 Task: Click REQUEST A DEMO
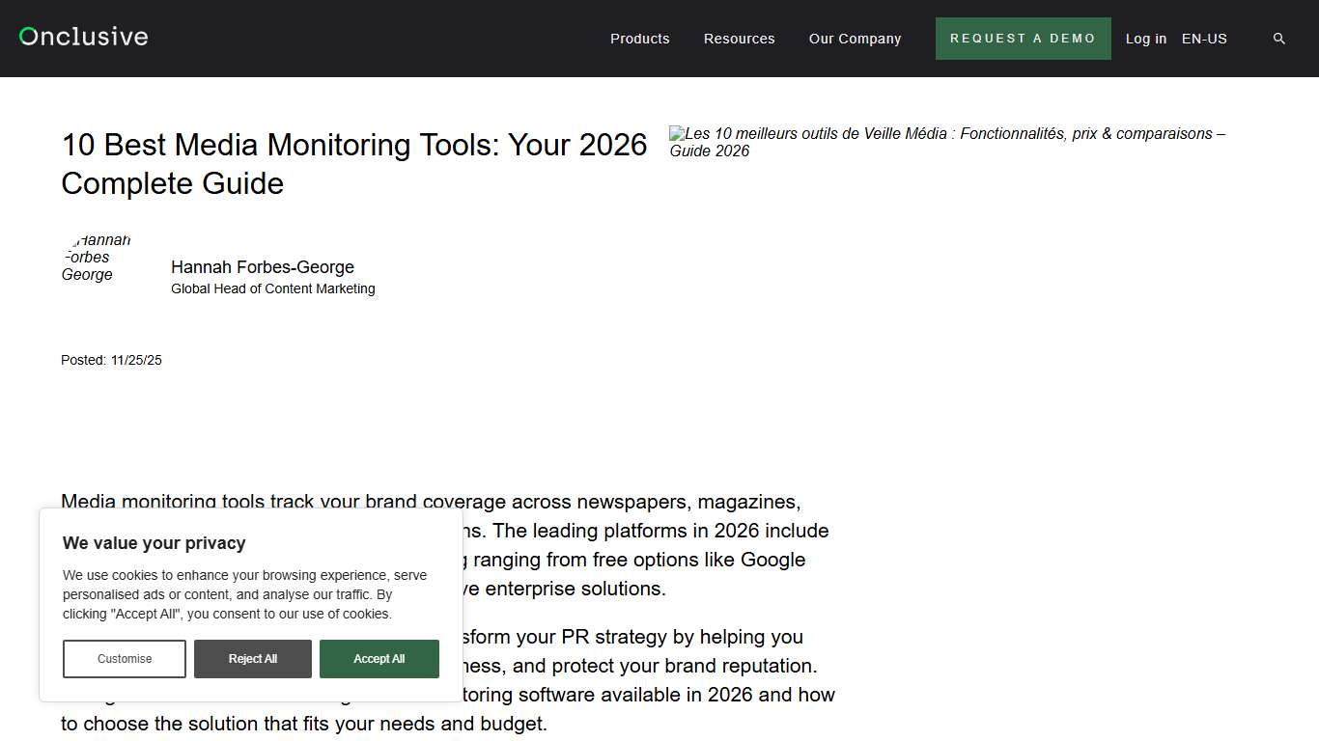tap(1023, 39)
